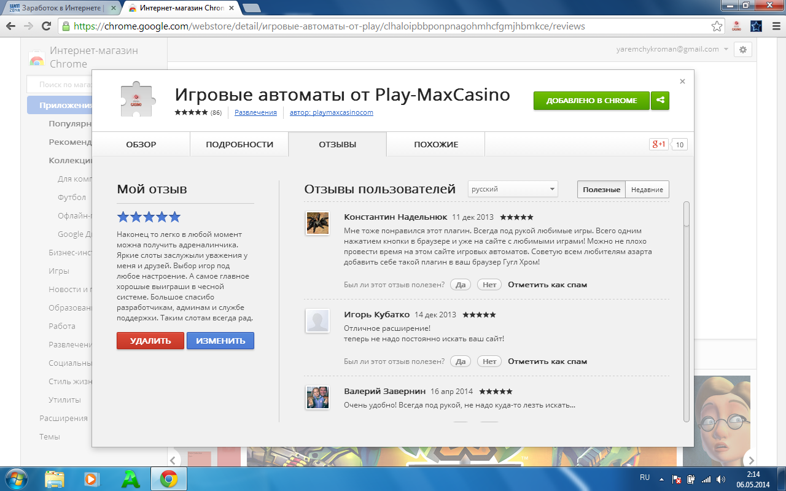Image resolution: width=786 pixels, height=491 pixels.
Task: Launch the media player taskbar icon
Action: coord(91,479)
